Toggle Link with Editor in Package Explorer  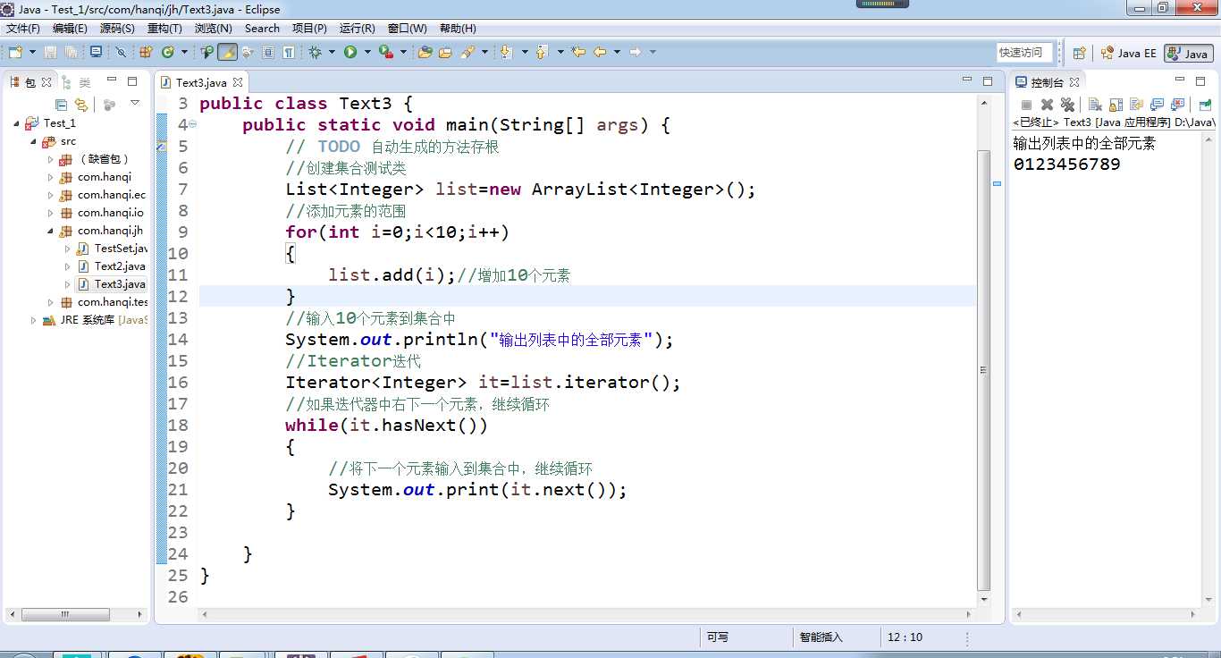click(81, 105)
